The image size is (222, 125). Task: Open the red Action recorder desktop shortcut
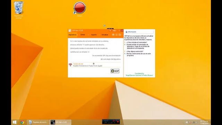click(79, 9)
